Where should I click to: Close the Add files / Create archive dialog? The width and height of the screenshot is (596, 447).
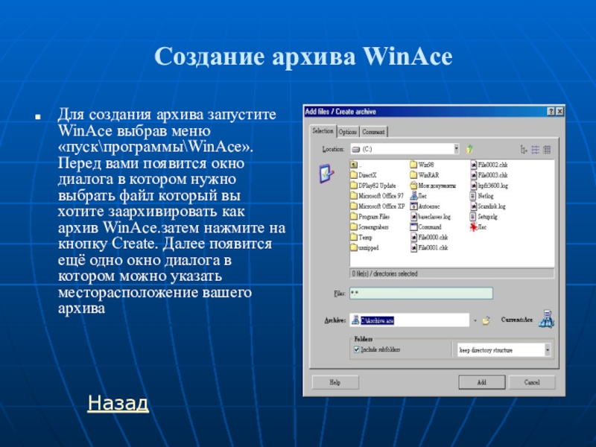(x=559, y=111)
